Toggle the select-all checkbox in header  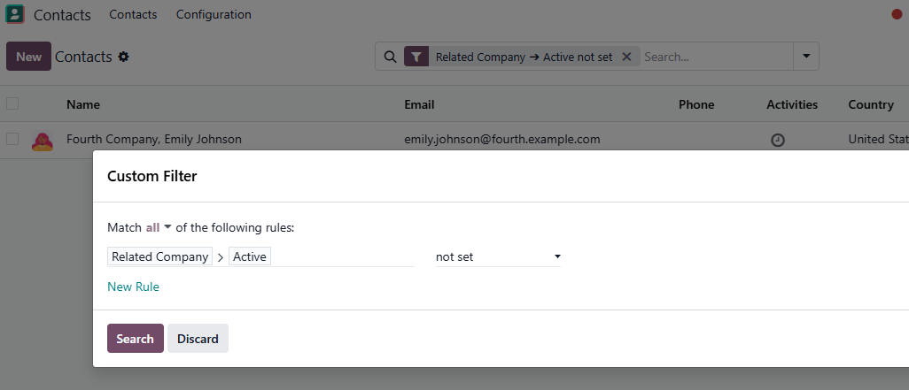pyautogui.click(x=12, y=103)
